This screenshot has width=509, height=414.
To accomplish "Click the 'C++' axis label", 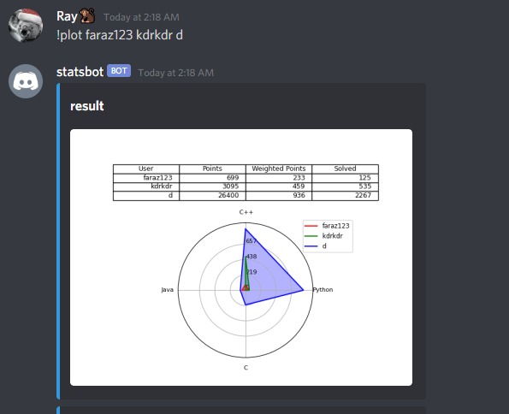I will click(x=246, y=212).
